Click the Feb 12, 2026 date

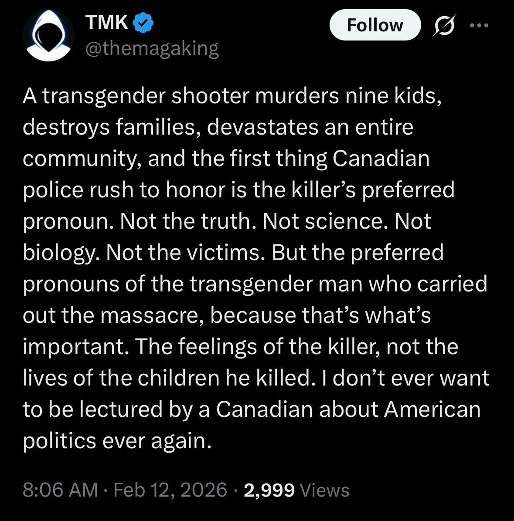pyautogui.click(x=170, y=490)
